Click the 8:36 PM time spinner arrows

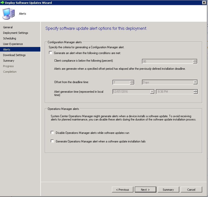[196, 92]
